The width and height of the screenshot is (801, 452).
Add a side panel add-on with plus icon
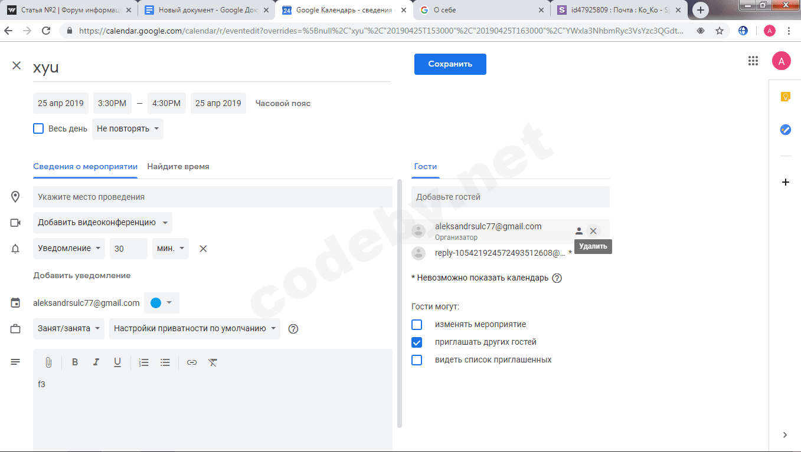tap(785, 183)
